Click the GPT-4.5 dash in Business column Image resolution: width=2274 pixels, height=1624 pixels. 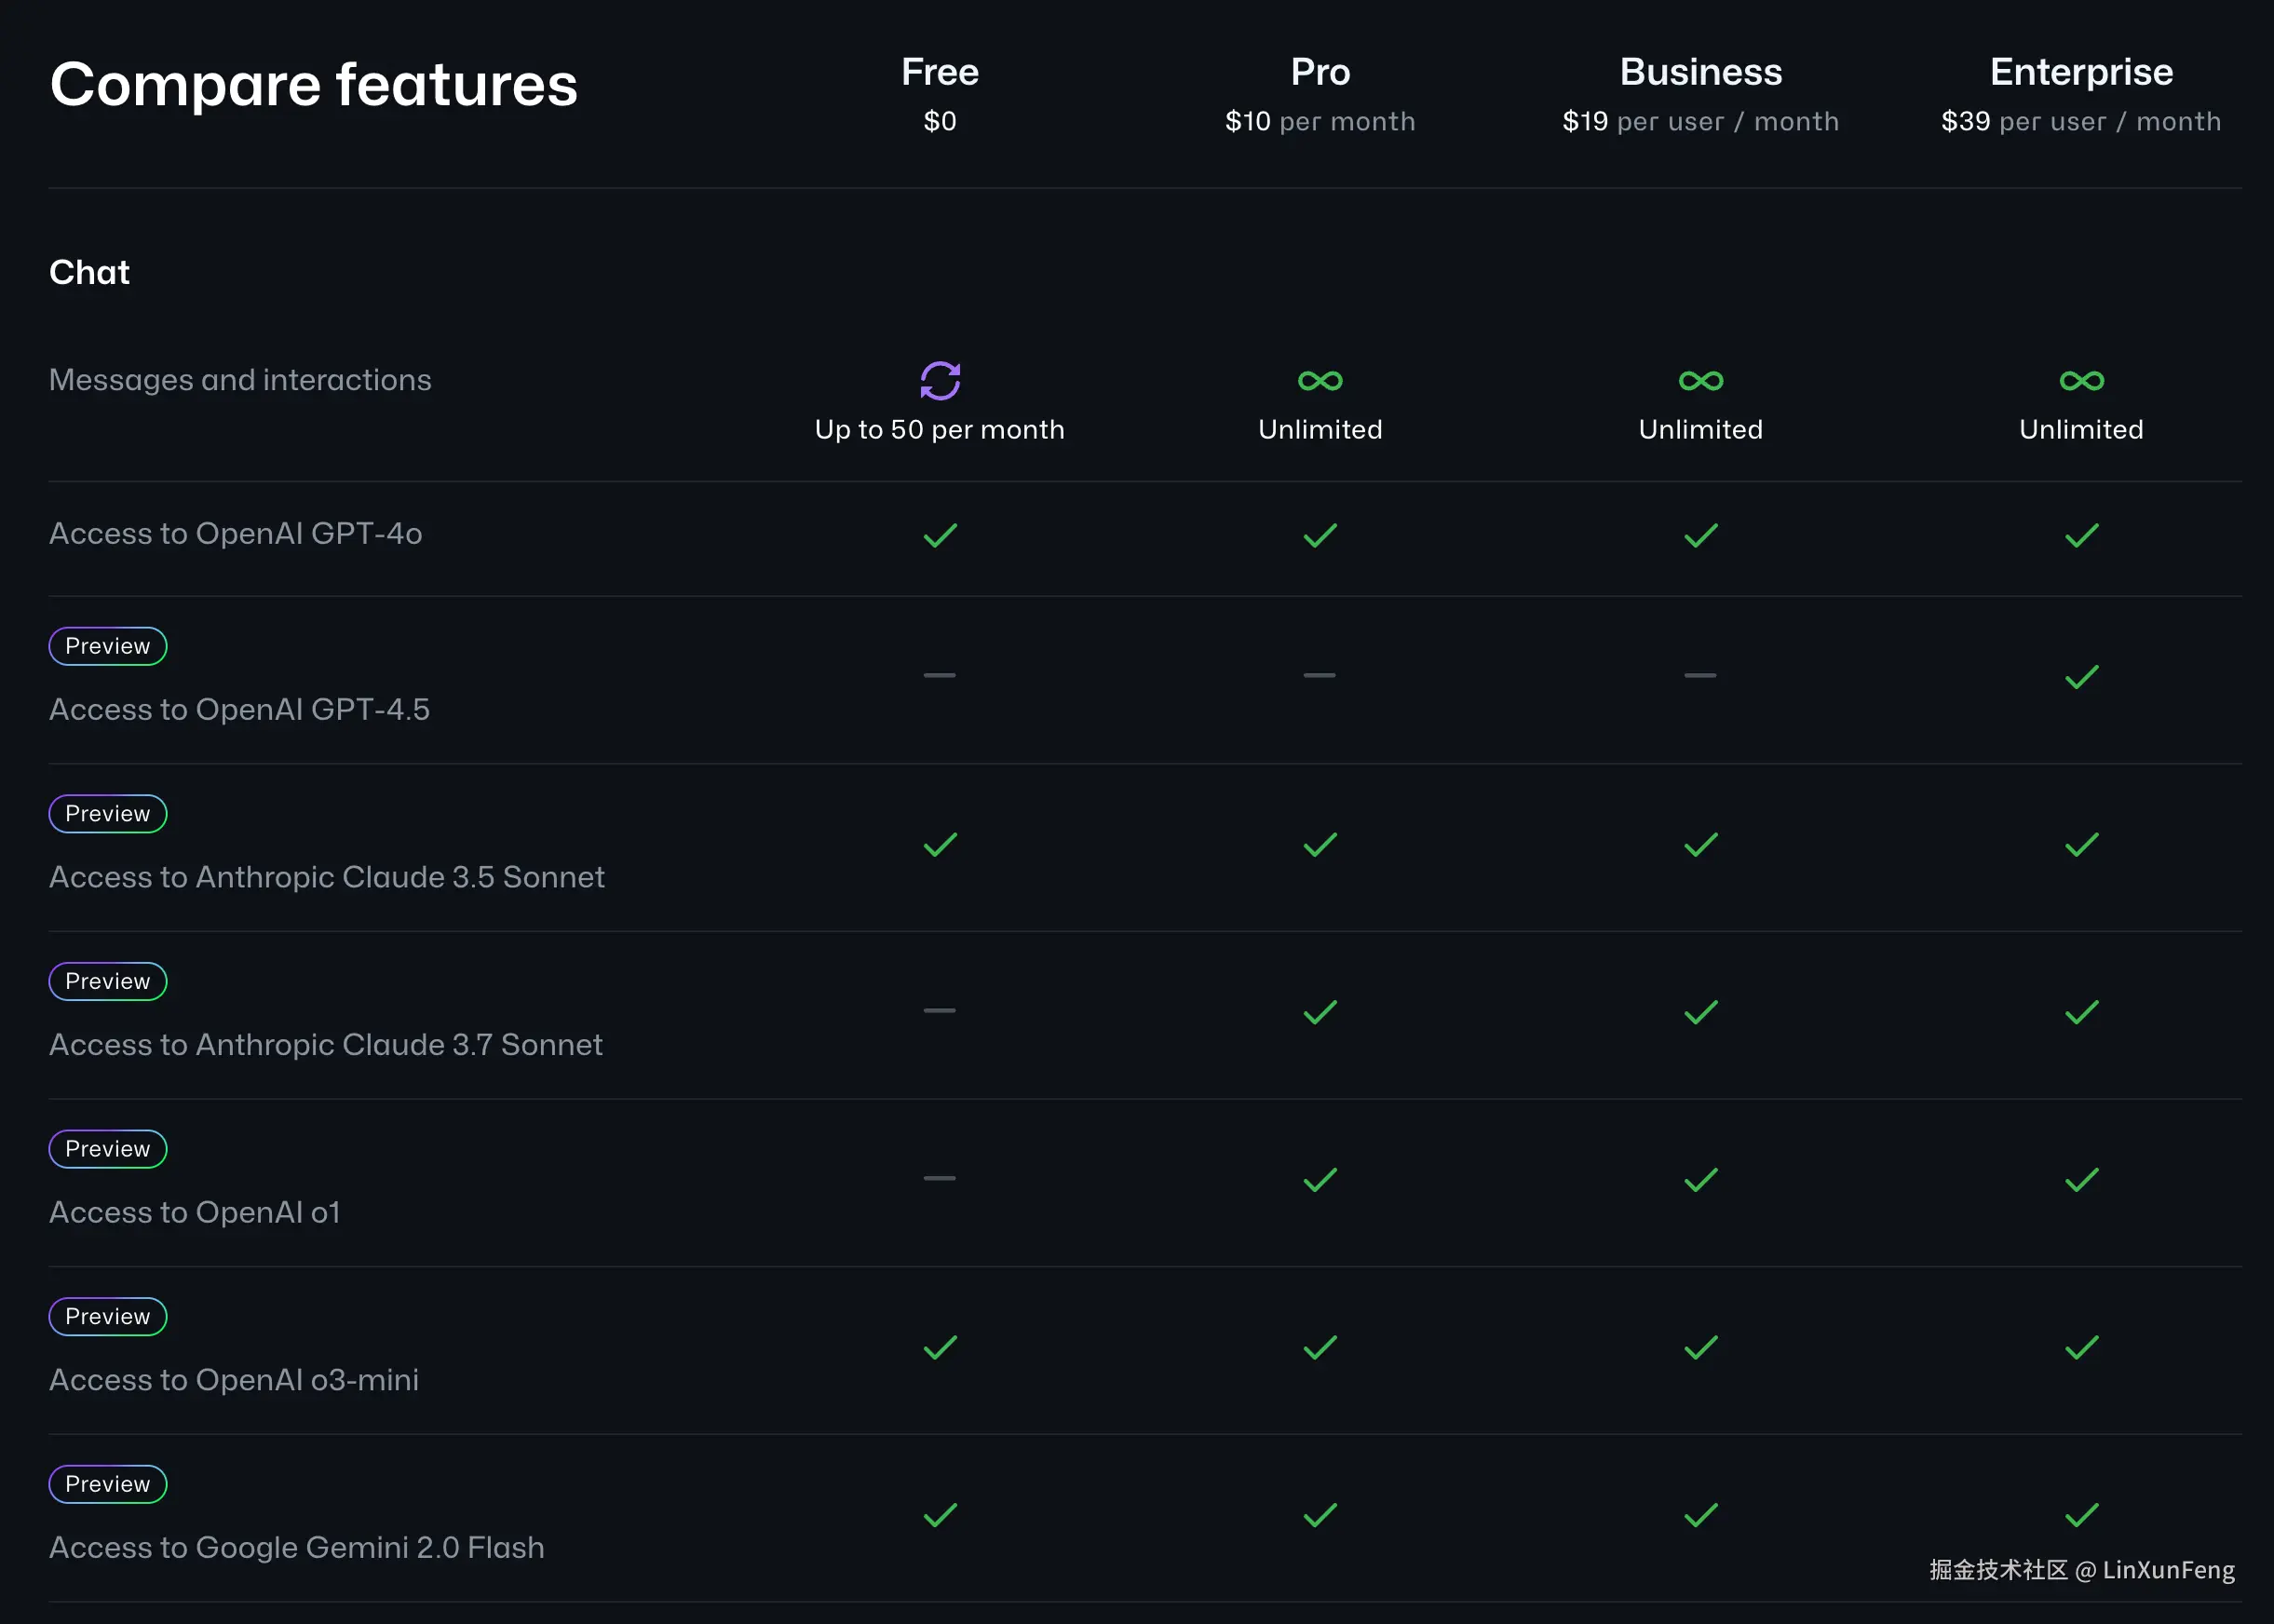(x=1700, y=675)
